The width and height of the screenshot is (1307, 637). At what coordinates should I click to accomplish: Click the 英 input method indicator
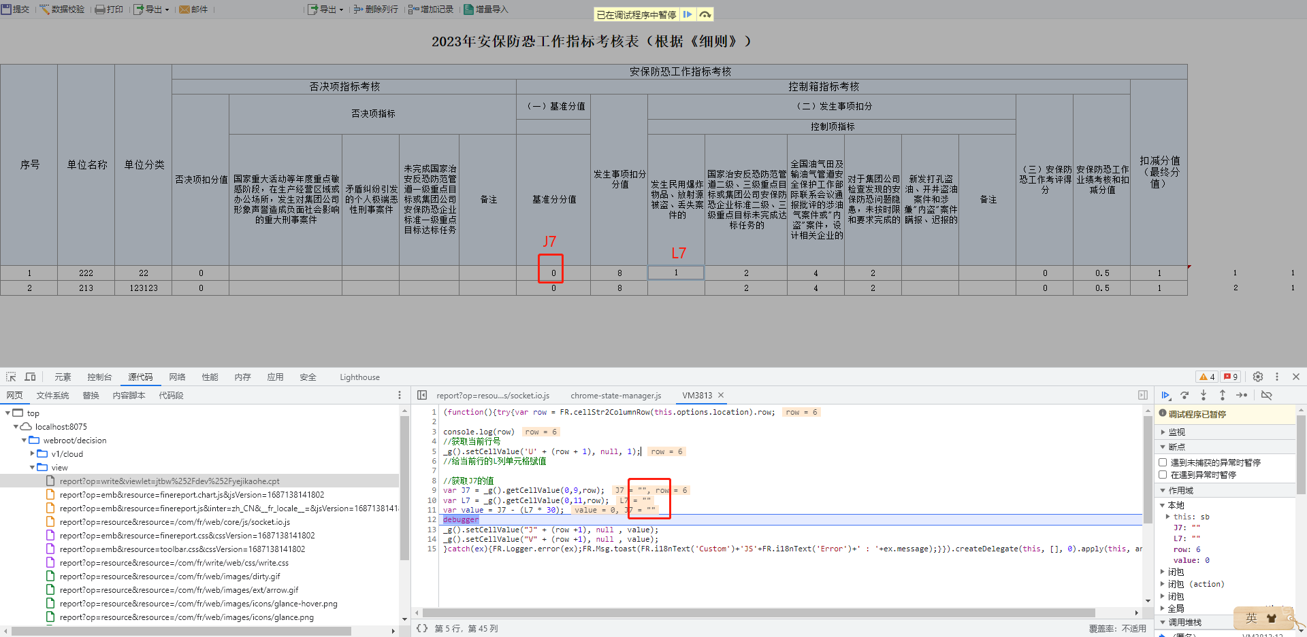coord(1251,618)
